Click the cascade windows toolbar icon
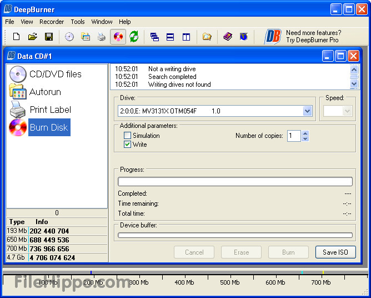 154,37
